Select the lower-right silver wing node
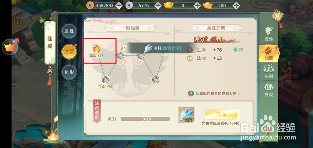 (156, 79)
